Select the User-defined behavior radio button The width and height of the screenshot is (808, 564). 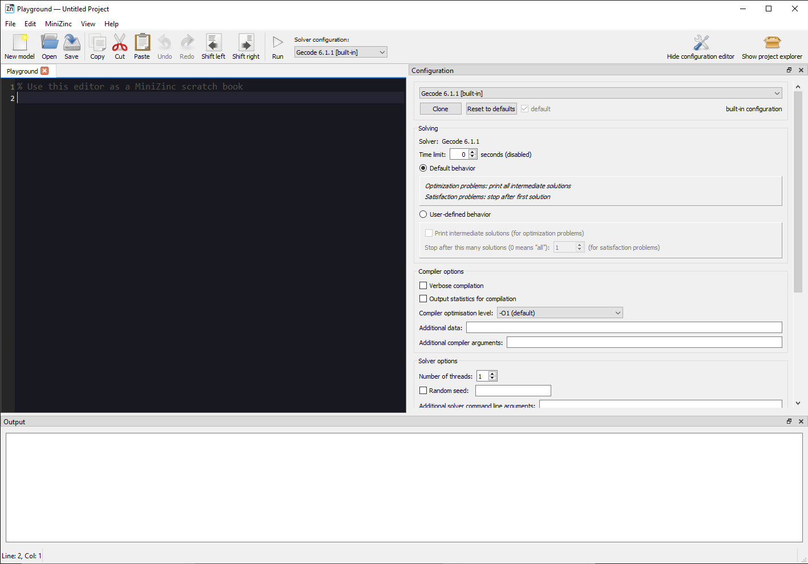pos(423,214)
